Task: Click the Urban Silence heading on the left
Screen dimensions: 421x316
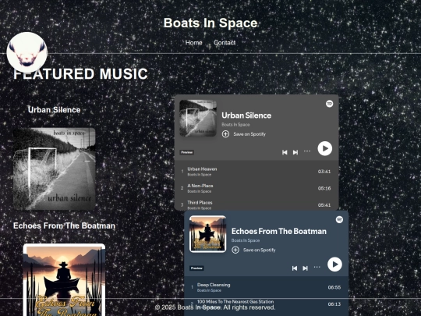Action: [x=55, y=110]
